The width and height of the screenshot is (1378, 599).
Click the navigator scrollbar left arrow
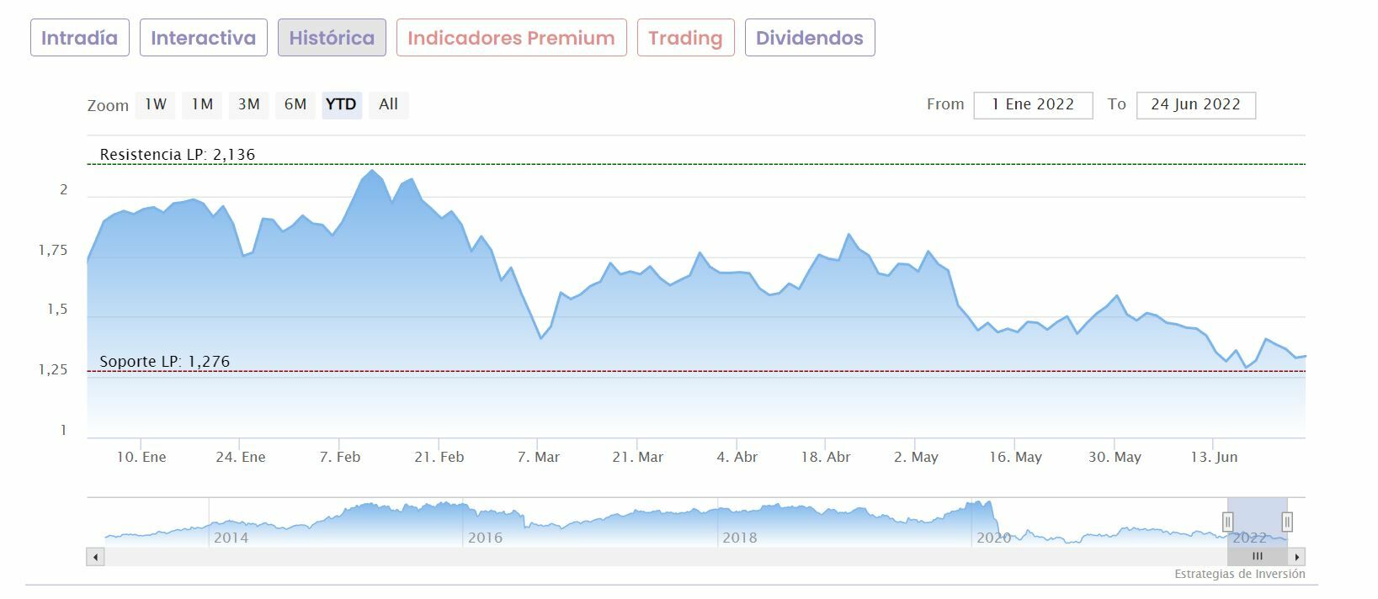[x=95, y=557]
